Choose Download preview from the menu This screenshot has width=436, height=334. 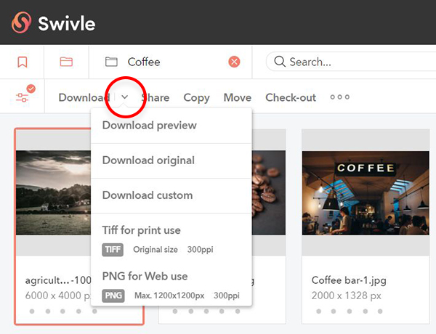click(171, 126)
